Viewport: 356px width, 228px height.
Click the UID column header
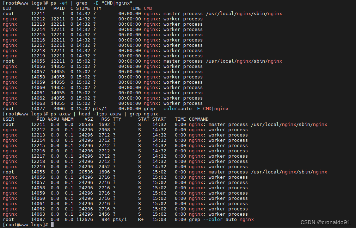[7, 8]
